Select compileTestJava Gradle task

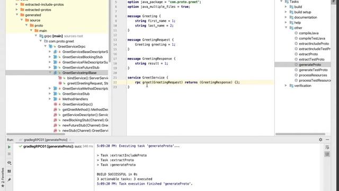pos(312,38)
